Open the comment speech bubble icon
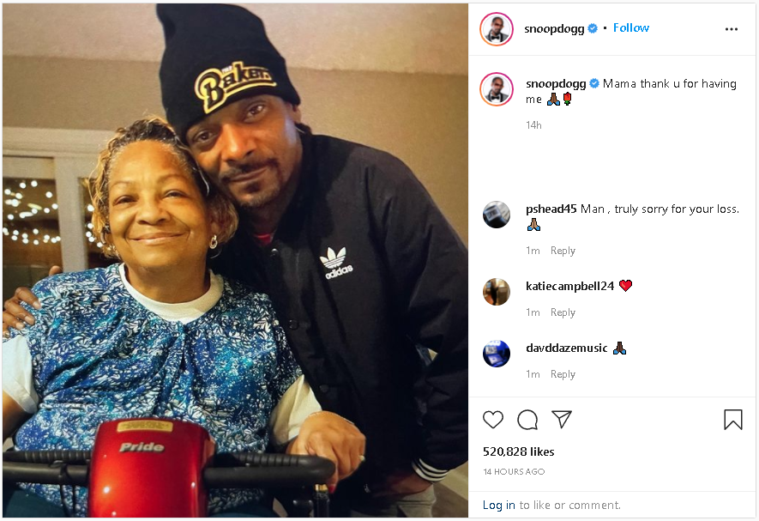The height and width of the screenshot is (521, 759). (x=527, y=420)
